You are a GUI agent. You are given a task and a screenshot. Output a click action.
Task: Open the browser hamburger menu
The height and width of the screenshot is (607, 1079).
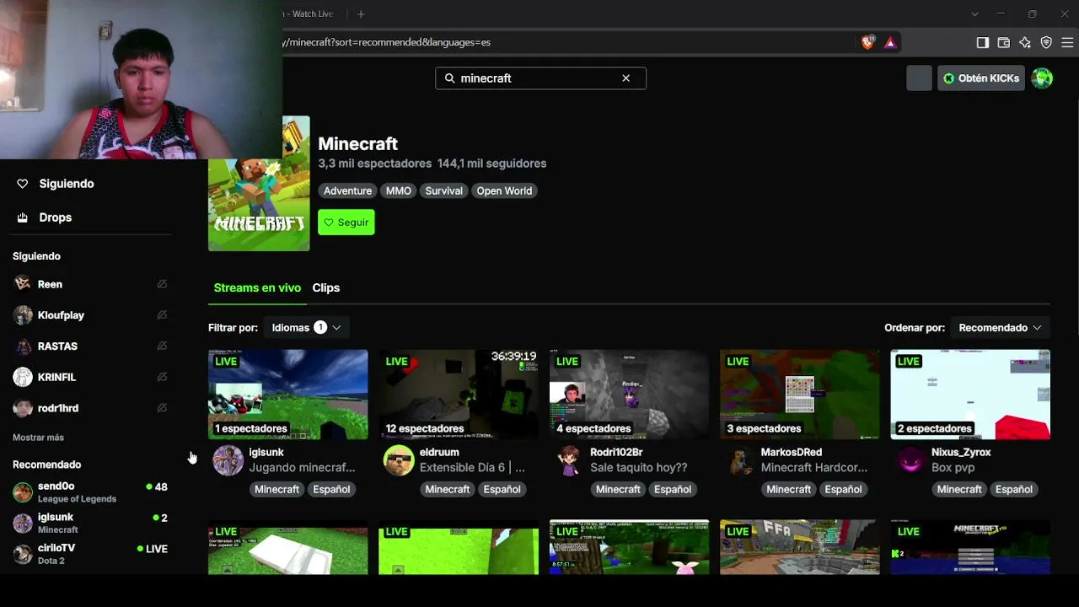1067,42
